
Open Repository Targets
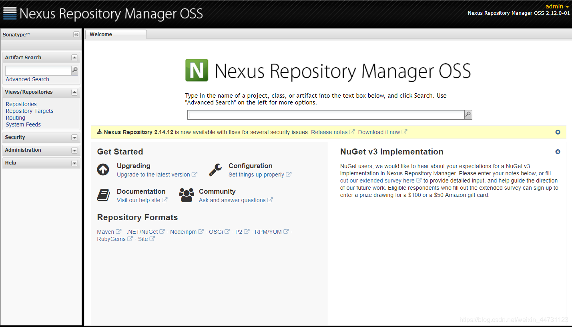pyautogui.click(x=30, y=111)
